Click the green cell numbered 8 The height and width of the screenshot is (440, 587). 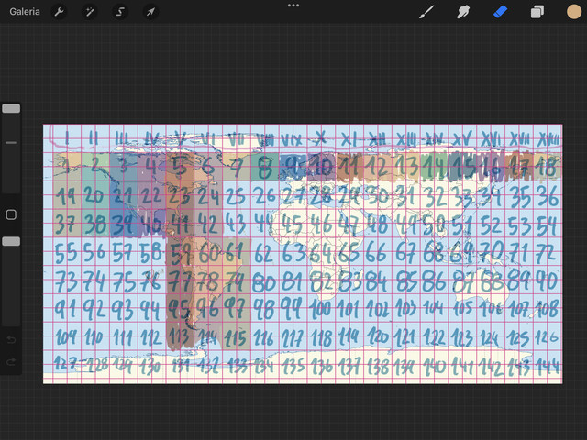click(x=265, y=167)
